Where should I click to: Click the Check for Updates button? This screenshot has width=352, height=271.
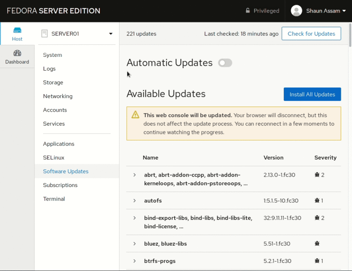pyautogui.click(x=311, y=34)
